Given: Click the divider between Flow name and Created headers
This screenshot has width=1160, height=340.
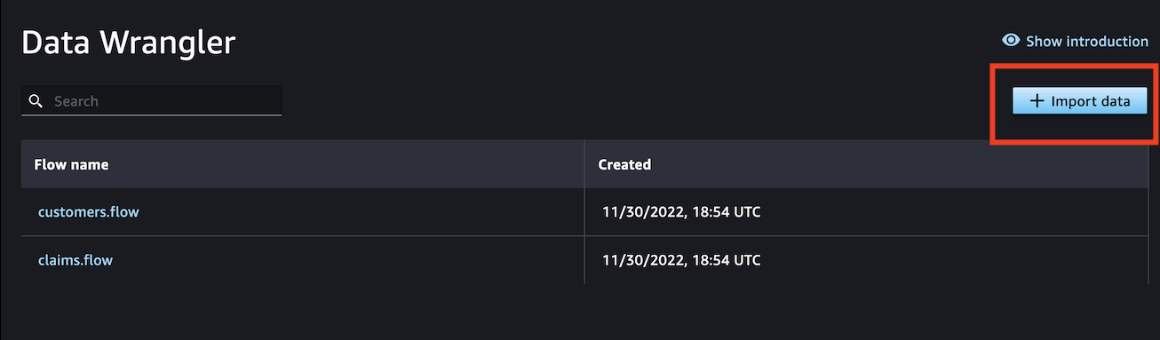Looking at the screenshot, I should coord(584,164).
